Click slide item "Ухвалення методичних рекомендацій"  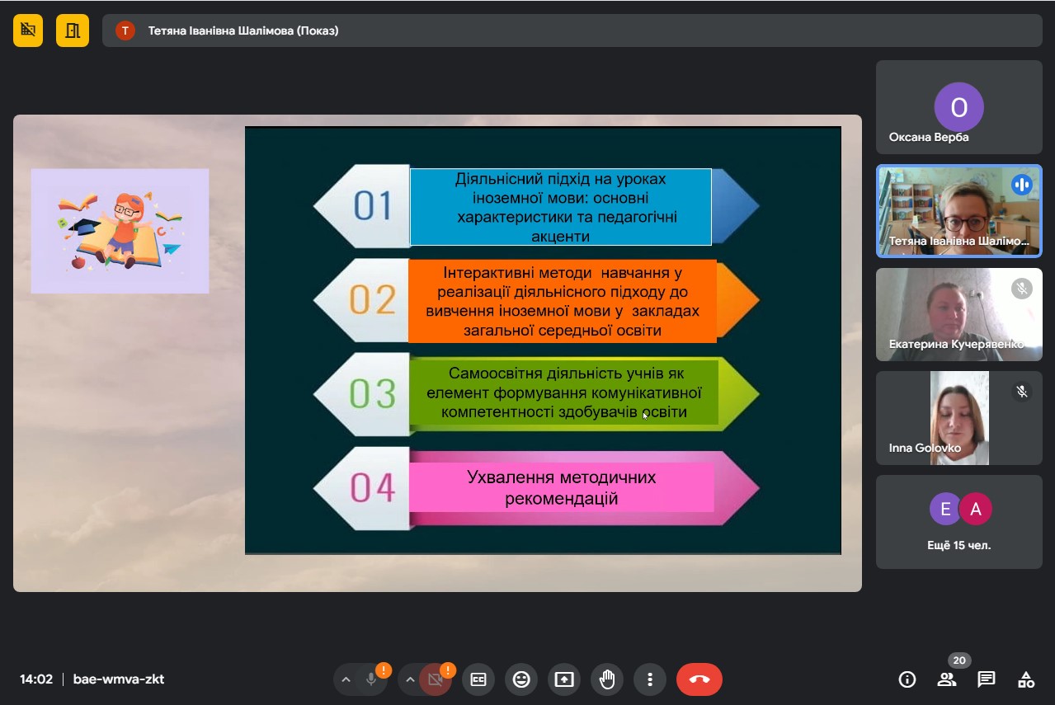point(562,487)
